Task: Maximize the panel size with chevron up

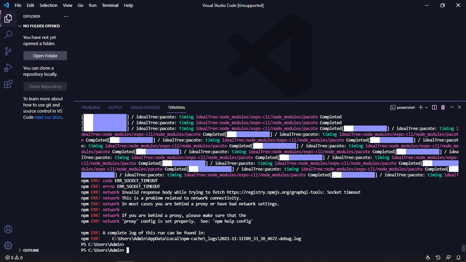Action: pos(452,107)
